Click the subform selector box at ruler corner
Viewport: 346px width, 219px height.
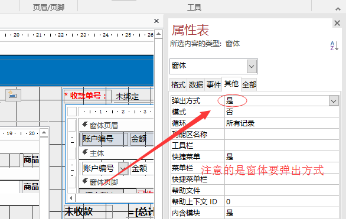click(x=72, y=112)
